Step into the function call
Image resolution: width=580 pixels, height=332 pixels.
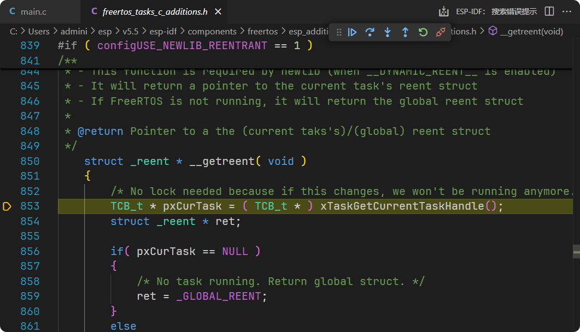click(388, 33)
